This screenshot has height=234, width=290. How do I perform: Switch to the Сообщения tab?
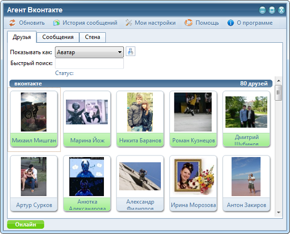pyautogui.click(x=58, y=37)
